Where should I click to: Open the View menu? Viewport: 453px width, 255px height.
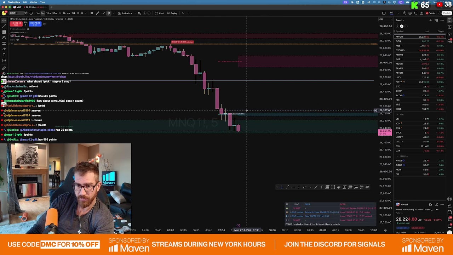point(42,2)
